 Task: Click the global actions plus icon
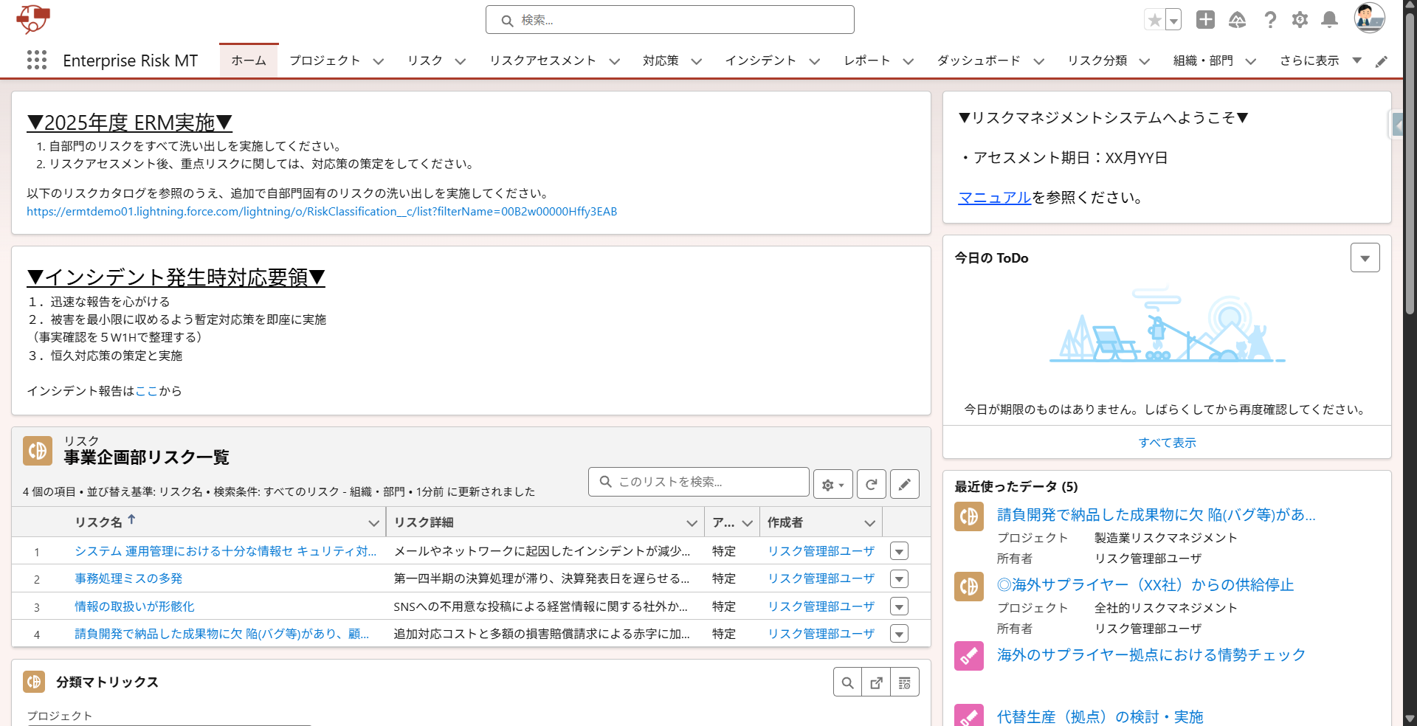tap(1205, 20)
